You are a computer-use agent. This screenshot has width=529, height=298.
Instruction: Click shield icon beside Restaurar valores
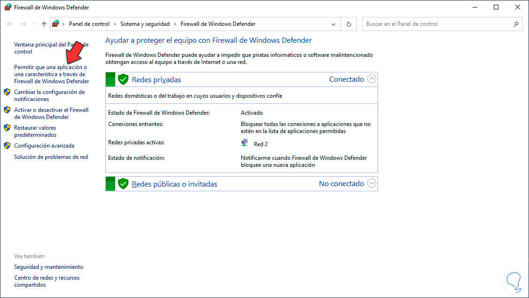pos(7,128)
